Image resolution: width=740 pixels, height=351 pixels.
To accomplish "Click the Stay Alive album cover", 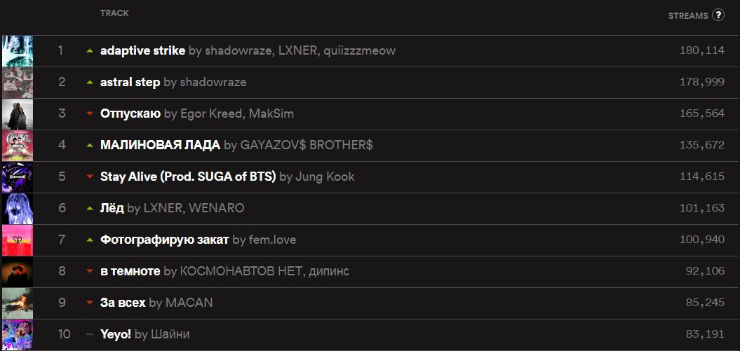I will point(17,177).
